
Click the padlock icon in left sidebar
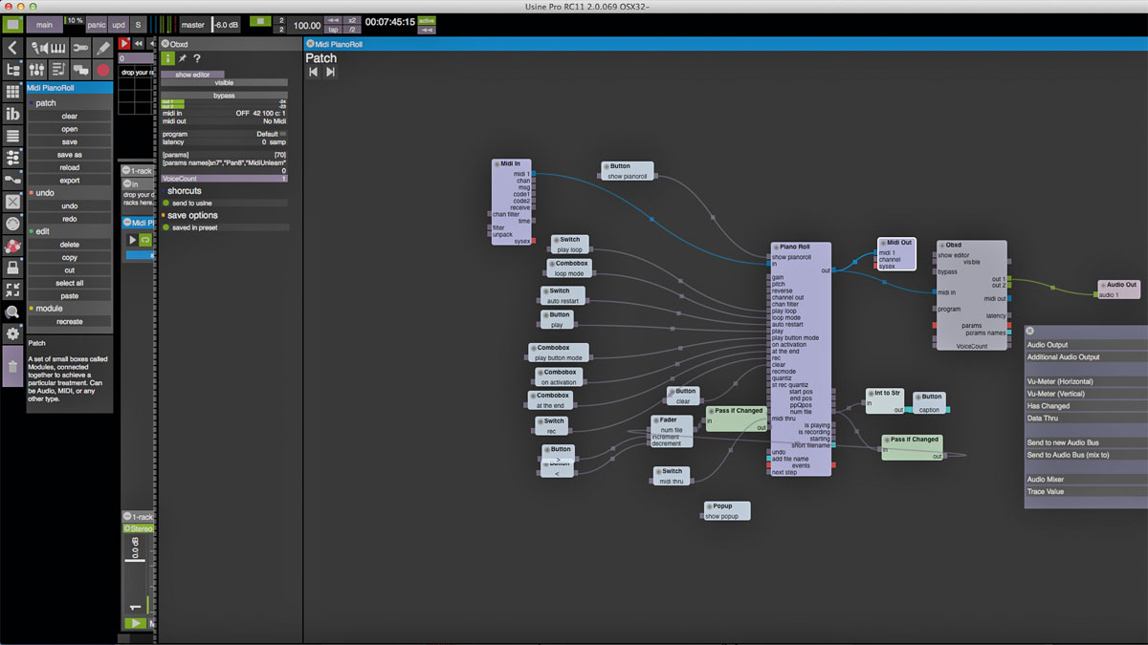click(x=12, y=268)
